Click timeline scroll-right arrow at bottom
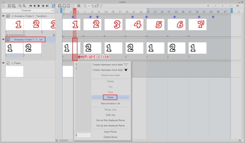 (240, 140)
